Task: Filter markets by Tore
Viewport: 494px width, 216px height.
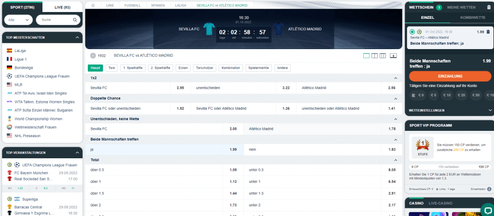Action: (112, 68)
